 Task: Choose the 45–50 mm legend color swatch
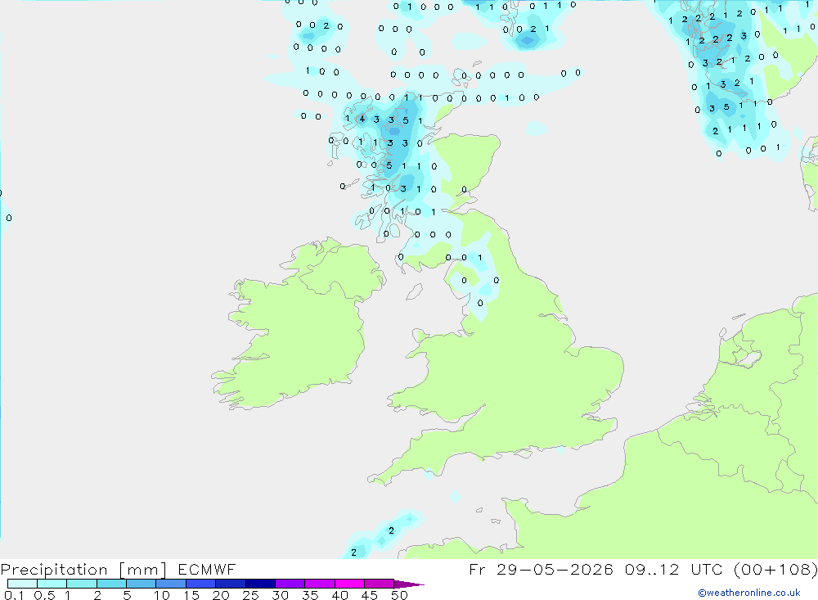[380, 584]
